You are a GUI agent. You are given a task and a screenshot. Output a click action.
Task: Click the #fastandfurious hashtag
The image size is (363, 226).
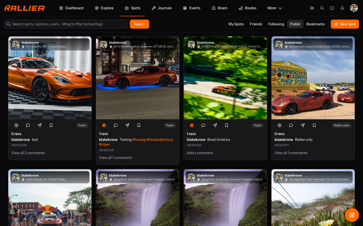tap(160, 140)
